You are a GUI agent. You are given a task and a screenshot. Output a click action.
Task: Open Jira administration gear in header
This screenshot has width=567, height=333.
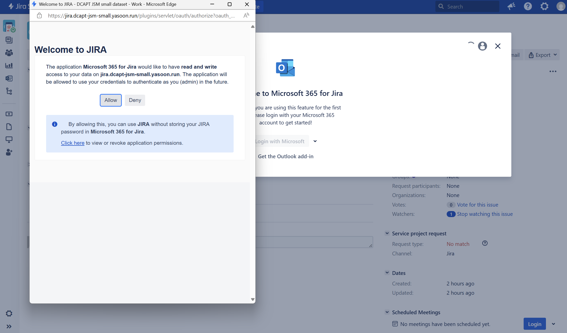544,6
